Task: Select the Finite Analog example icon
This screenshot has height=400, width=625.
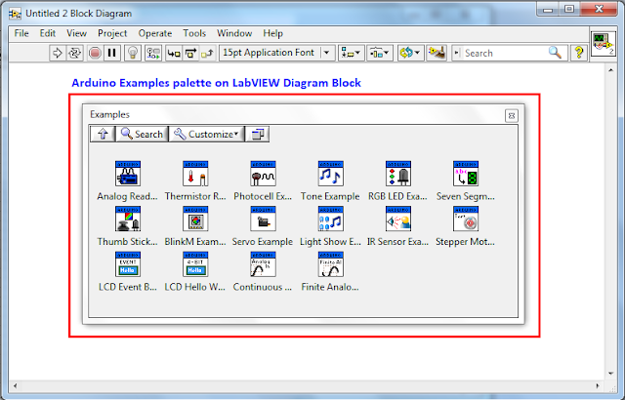Action: coord(330,264)
